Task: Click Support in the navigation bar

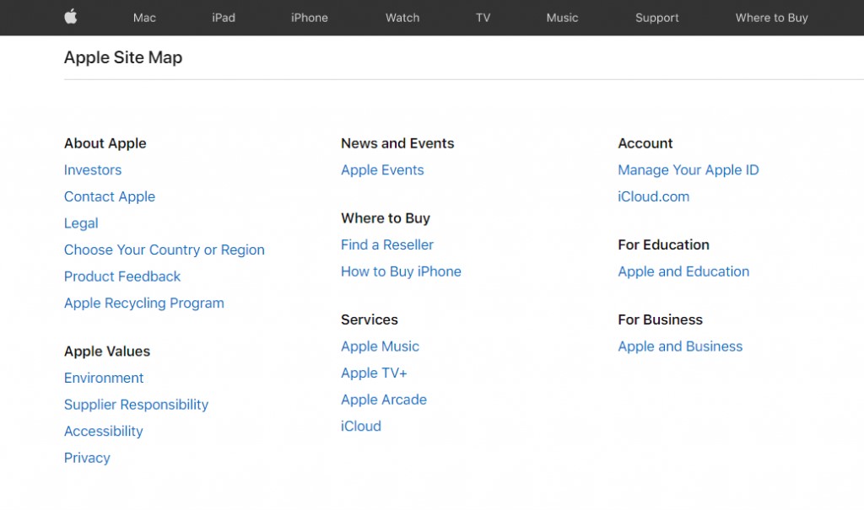Action: 656,18
